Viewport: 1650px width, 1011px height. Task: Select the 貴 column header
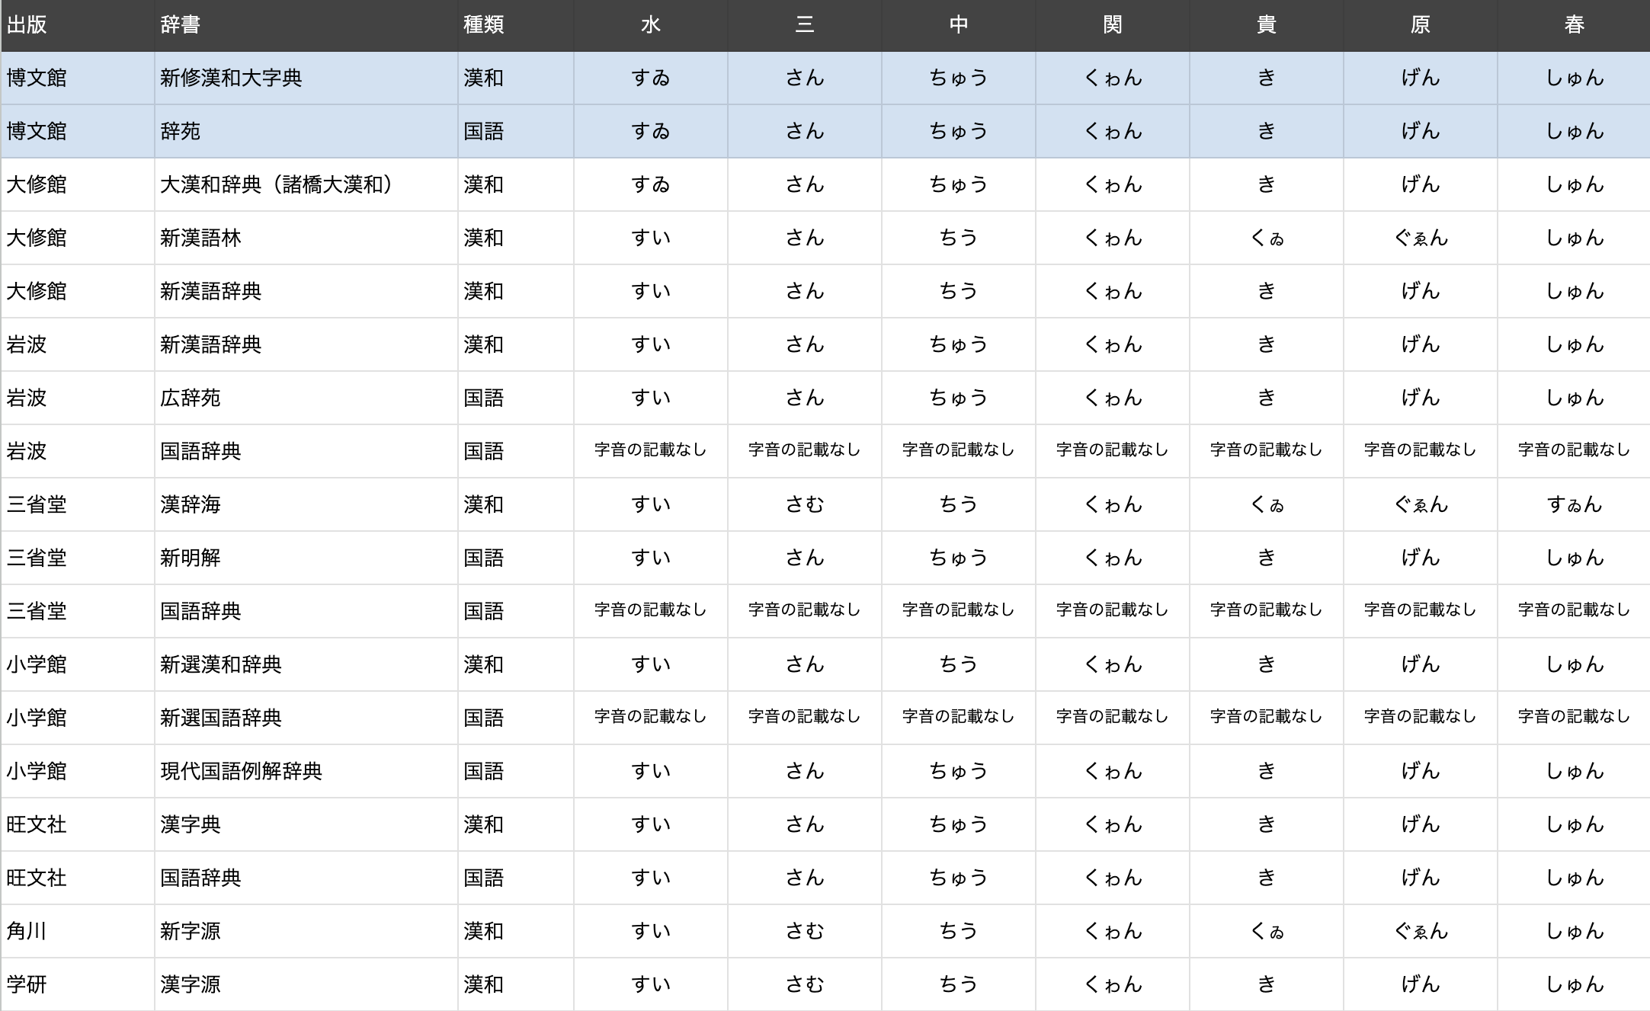point(1266,25)
